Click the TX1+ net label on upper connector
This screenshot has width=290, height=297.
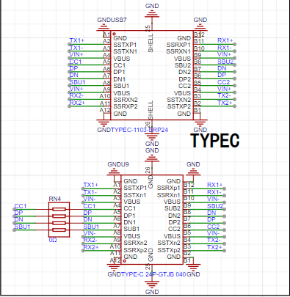(x=77, y=40)
